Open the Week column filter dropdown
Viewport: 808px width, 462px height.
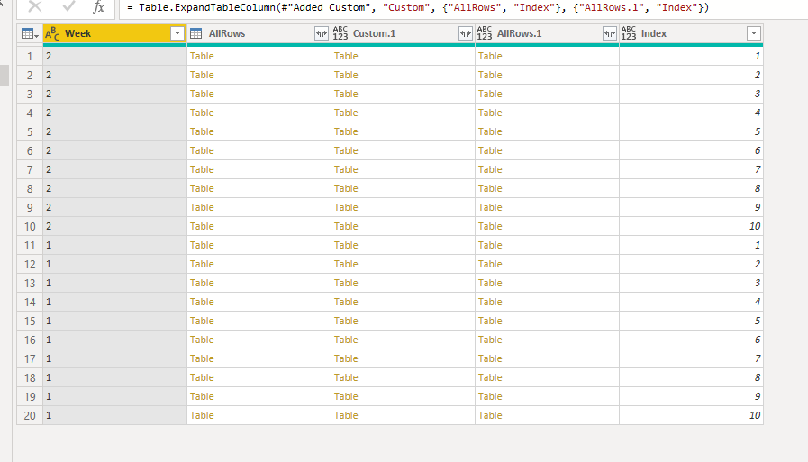177,33
